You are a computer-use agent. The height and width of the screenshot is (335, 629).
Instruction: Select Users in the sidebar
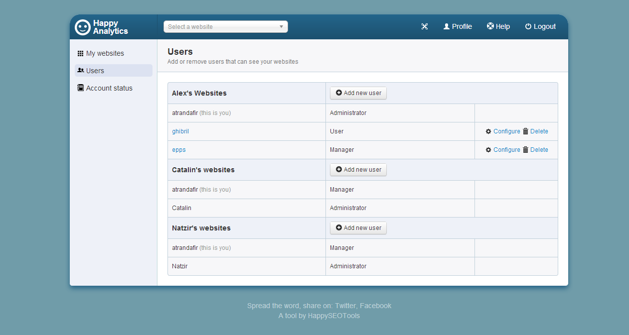point(95,71)
